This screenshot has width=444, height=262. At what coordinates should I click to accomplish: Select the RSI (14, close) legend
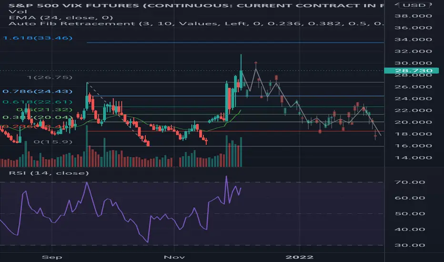pyautogui.click(x=49, y=173)
